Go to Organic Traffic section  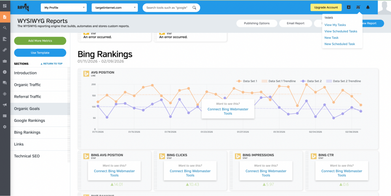(40, 85)
